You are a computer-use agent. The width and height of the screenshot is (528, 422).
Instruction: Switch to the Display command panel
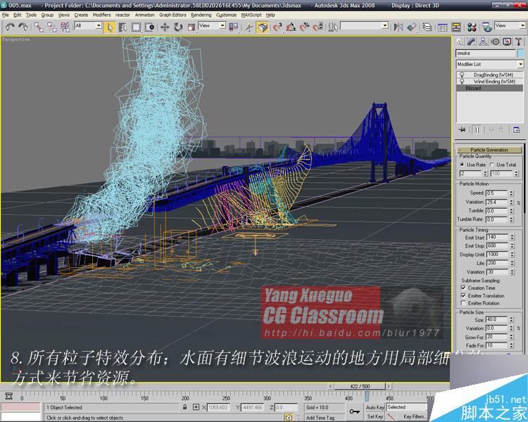pyautogui.click(x=507, y=41)
